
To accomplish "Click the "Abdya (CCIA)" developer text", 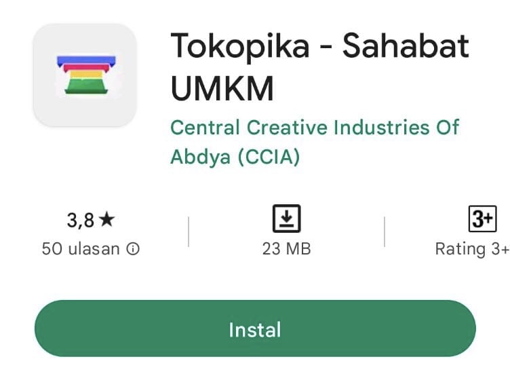I will (235, 157).
